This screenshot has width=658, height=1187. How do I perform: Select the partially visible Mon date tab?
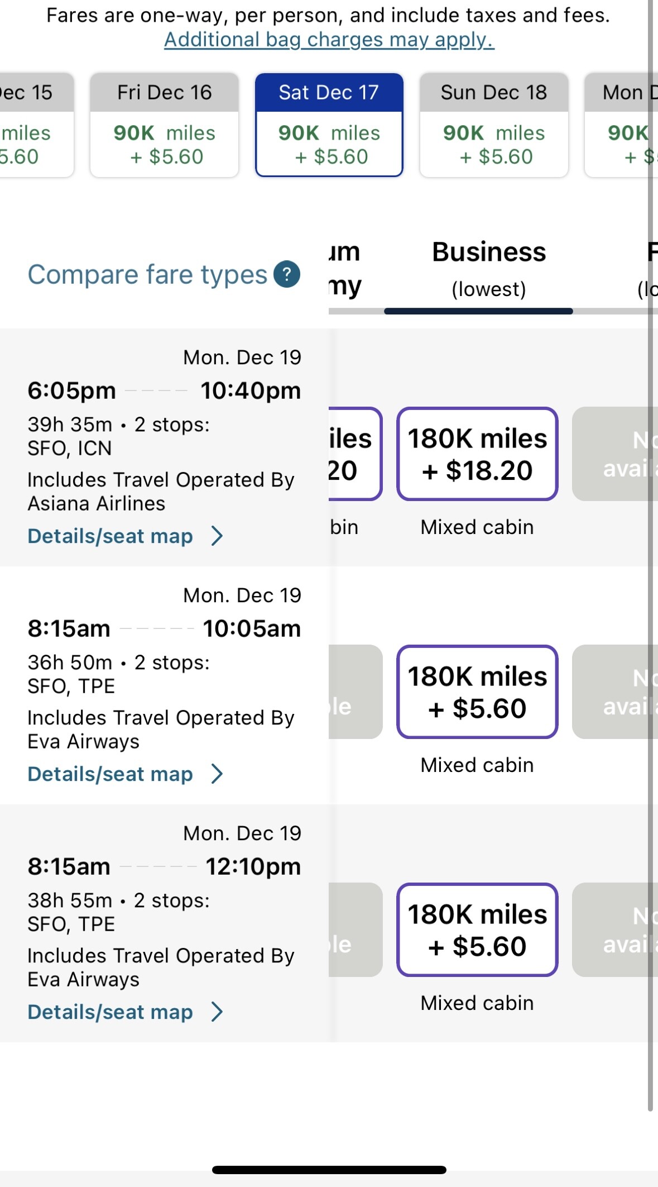[618, 125]
